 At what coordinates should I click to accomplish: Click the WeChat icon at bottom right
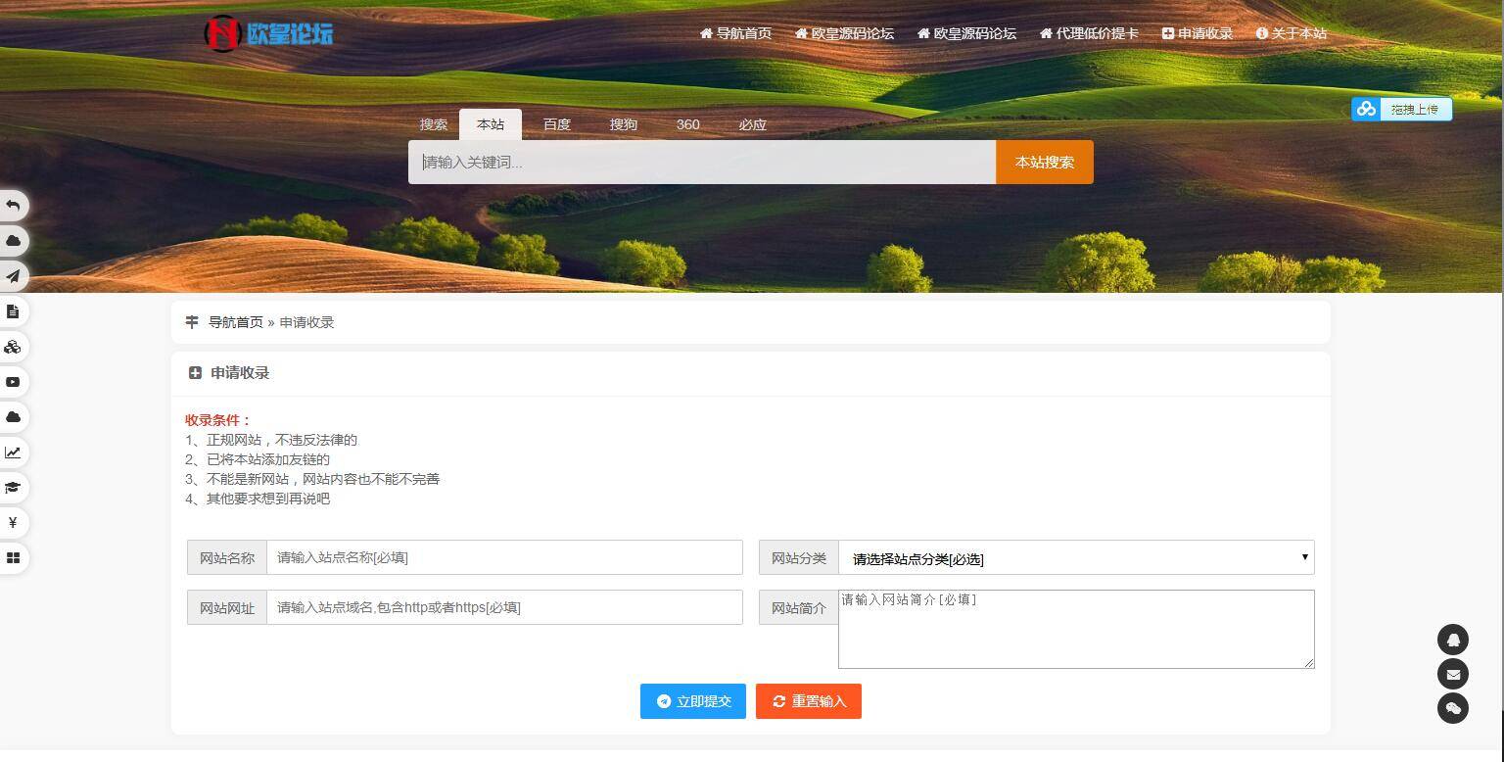coord(1453,708)
